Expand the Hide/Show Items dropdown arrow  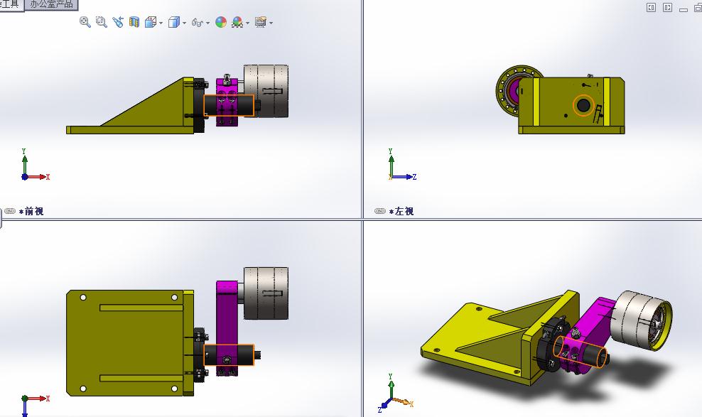tap(207, 23)
